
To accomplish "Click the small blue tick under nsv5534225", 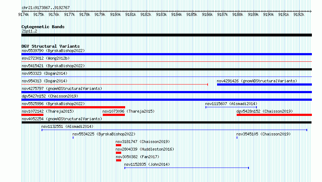I will point(73,138).
